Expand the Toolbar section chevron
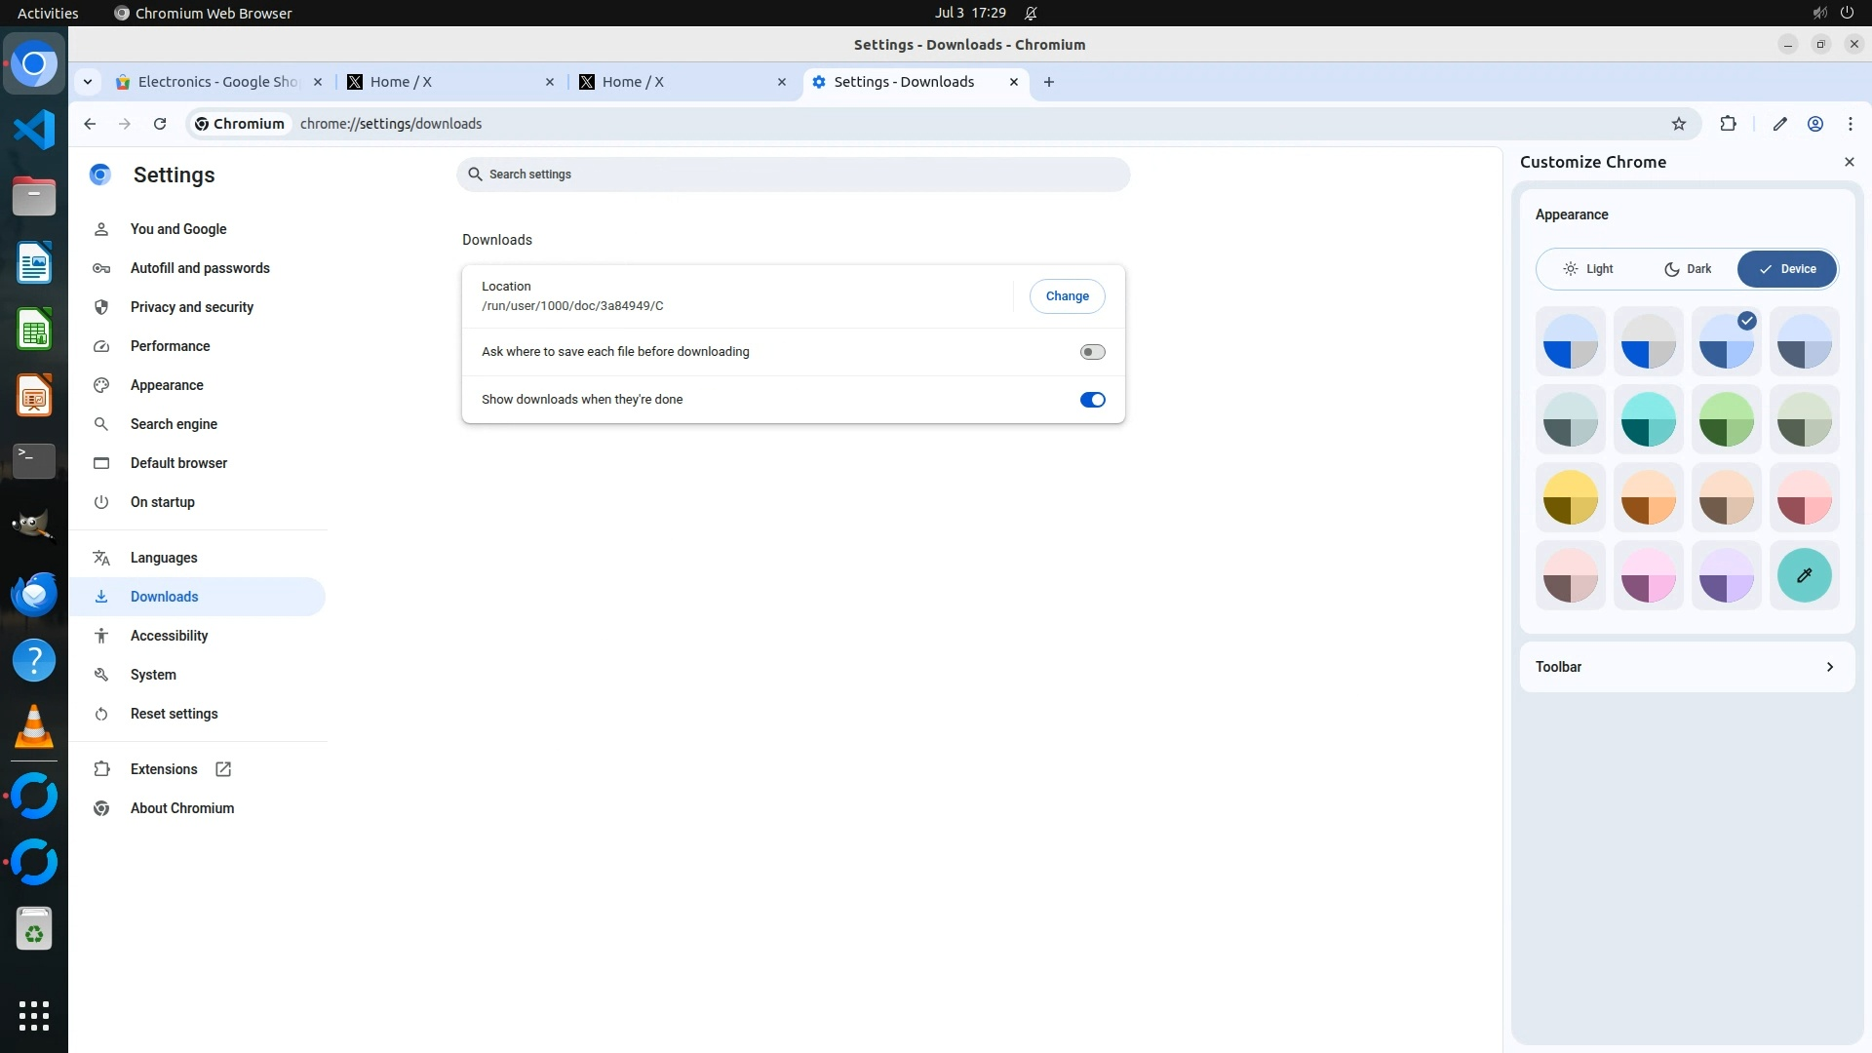Viewport: 1872px width, 1053px height. pos(1829,667)
